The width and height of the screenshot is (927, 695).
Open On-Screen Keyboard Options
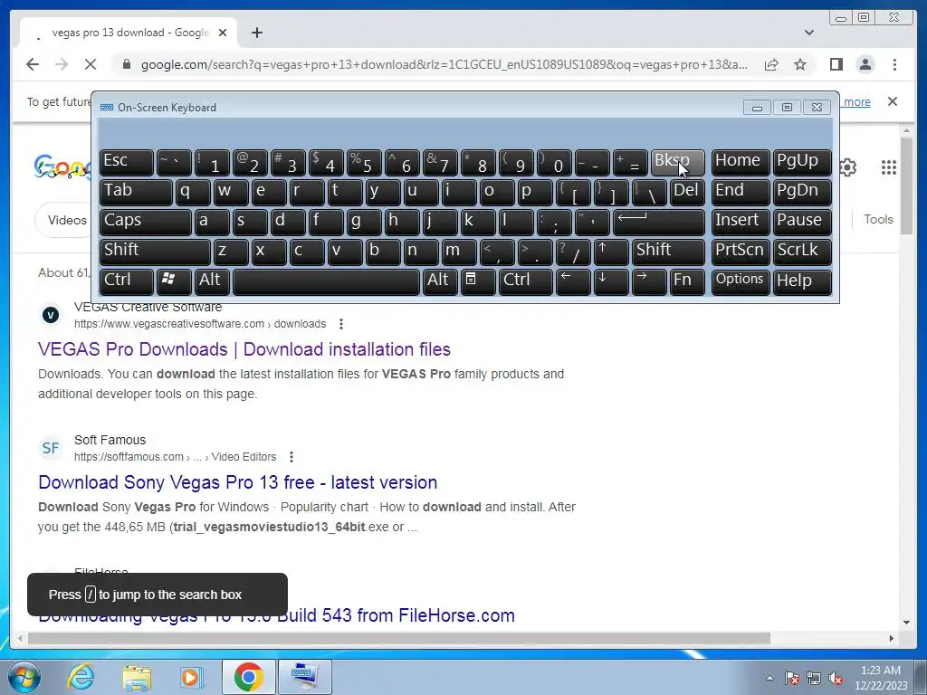pyautogui.click(x=741, y=282)
